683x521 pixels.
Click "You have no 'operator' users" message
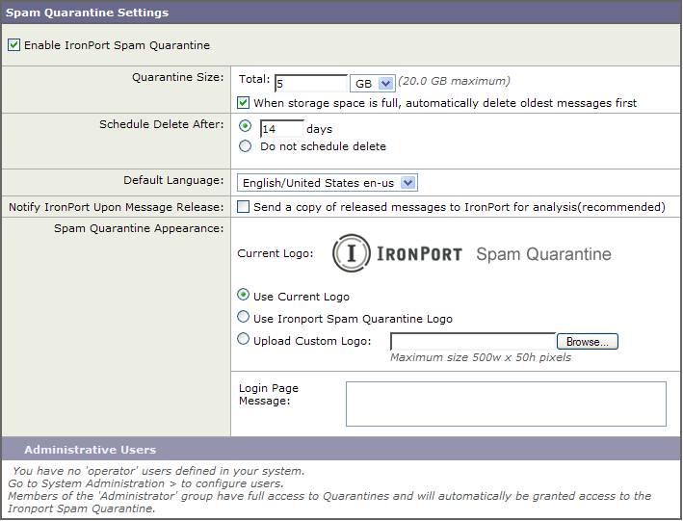159,471
